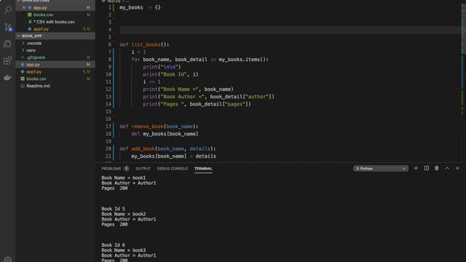Open the '2: Python' terminal selector dropdown
Image resolution: width=466 pixels, height=262 pixels.
(381, 168)
